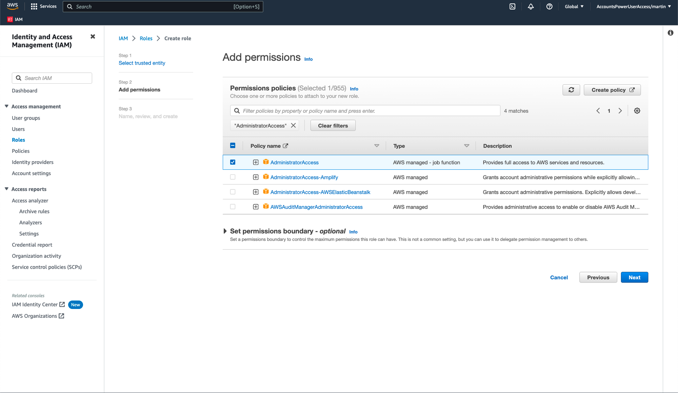Click the Next button

click(634, 277)
